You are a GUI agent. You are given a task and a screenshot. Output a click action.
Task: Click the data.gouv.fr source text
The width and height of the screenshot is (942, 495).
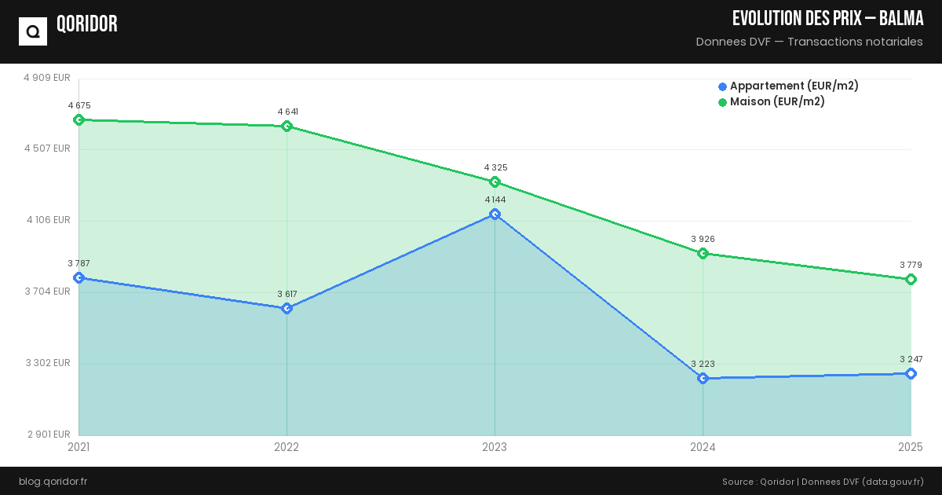tap(893, 482)
